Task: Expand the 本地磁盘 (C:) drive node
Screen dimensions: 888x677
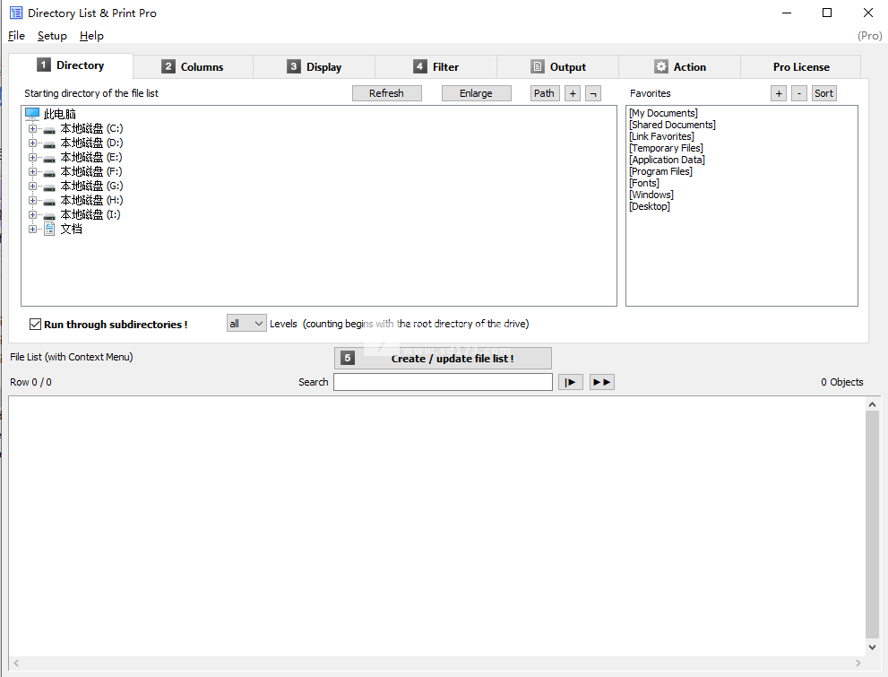Action: pyautogui.click(x=32, y=129)
